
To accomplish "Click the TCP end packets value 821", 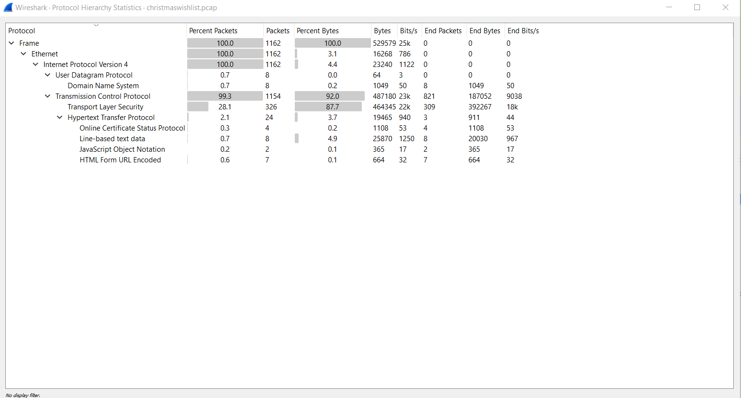I will point(429,96).
